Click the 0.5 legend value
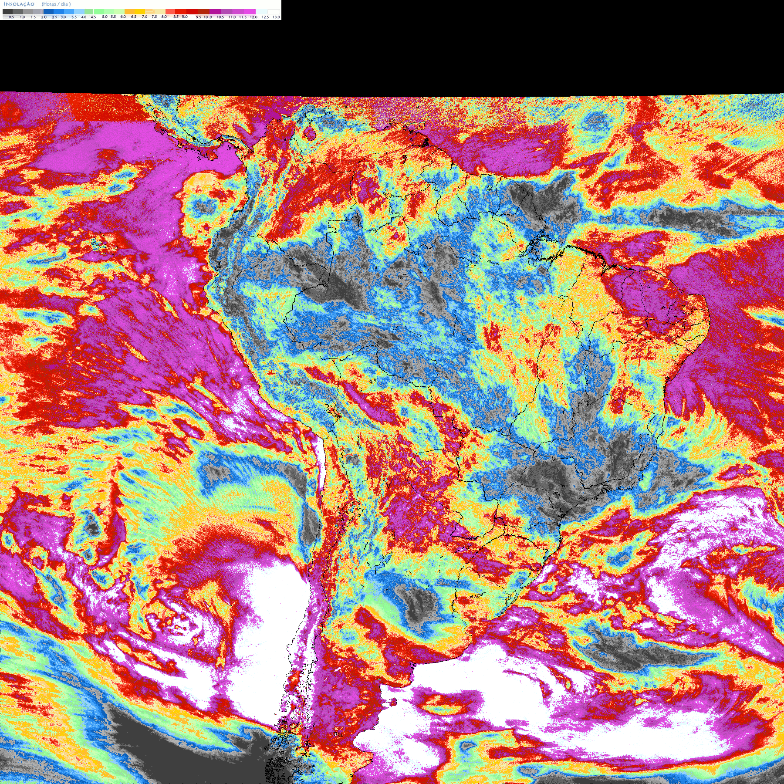This screenshot has height=784, width=784. 11,17
